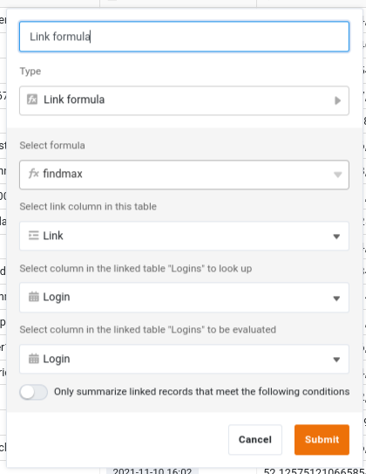Expand the findmax formula dropdown arrow
Viewport: 366px width, 474px height.
coord(337,175)
